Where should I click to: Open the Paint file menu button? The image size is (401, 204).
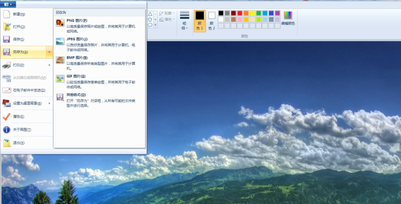8,4
